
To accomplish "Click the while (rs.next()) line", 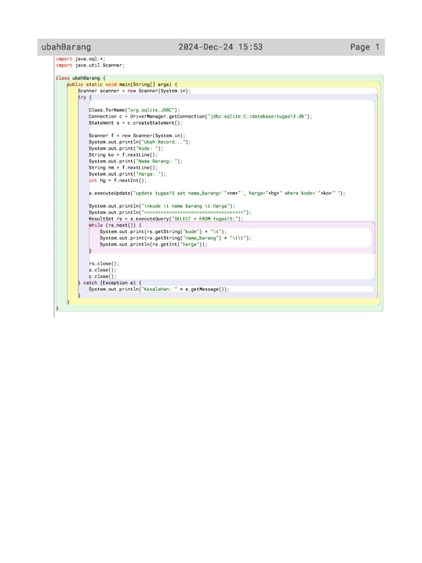I will click(x=115, y=225).
